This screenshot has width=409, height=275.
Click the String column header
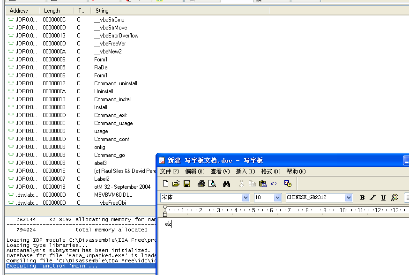(x=180, y=11)
